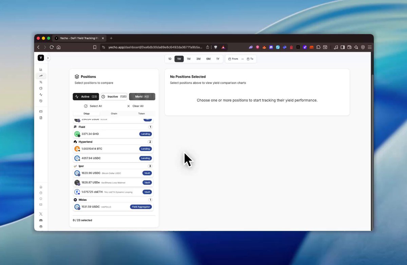Close the Yecho browser tab
The width and height of the screenshot is (407, 265).
[x=103, y=38]
